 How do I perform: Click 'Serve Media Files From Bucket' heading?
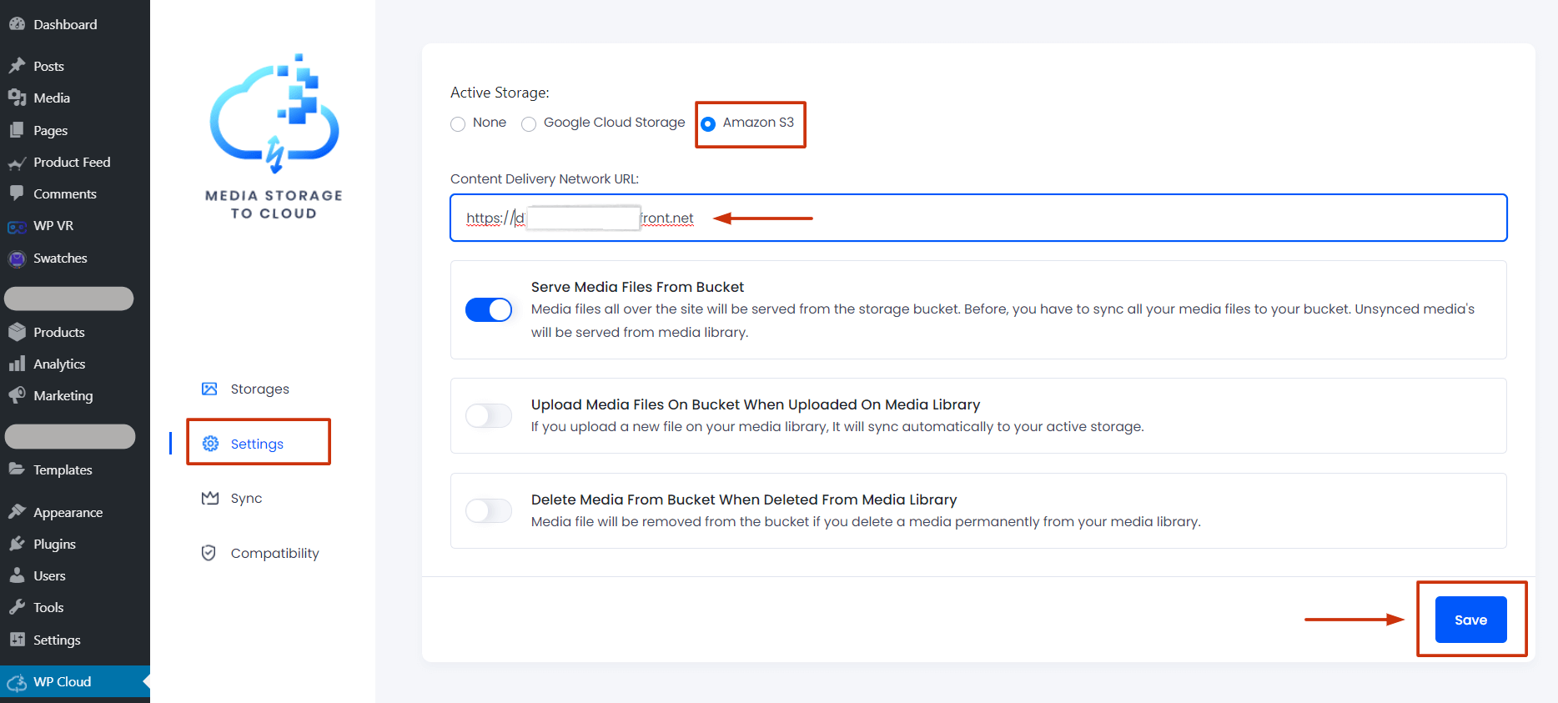[637, 287]
